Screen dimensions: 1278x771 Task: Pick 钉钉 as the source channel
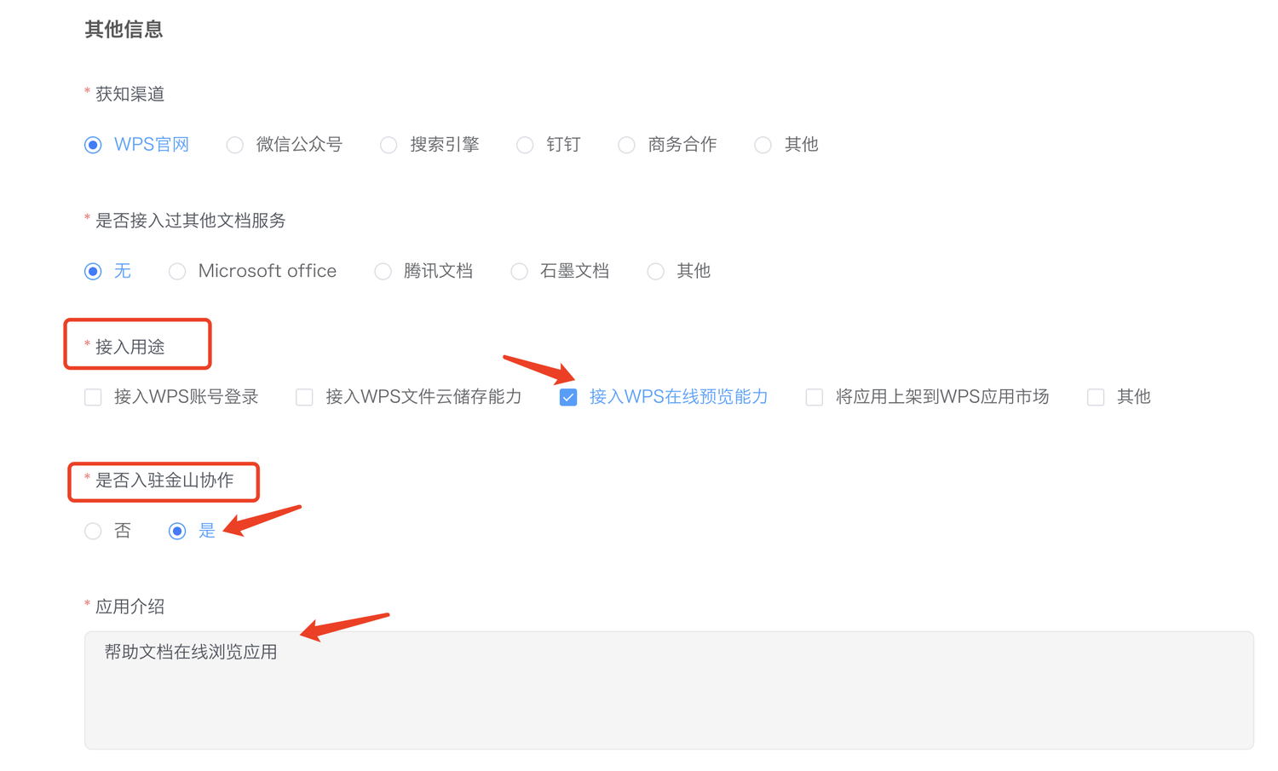(525, 145)
